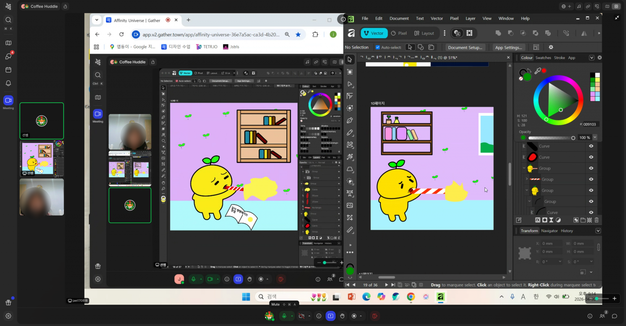Select the Pencil tool in Affinity
Screen dimensions: 626x326
(350, 132)
